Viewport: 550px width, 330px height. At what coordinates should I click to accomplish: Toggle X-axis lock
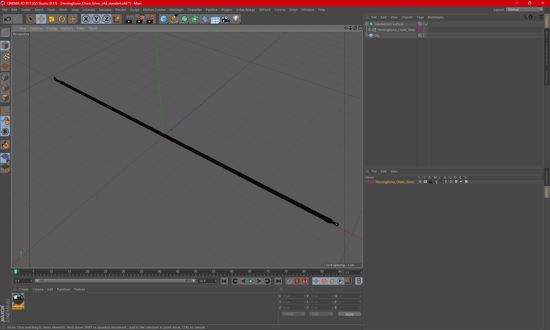(x=86, y=19)
